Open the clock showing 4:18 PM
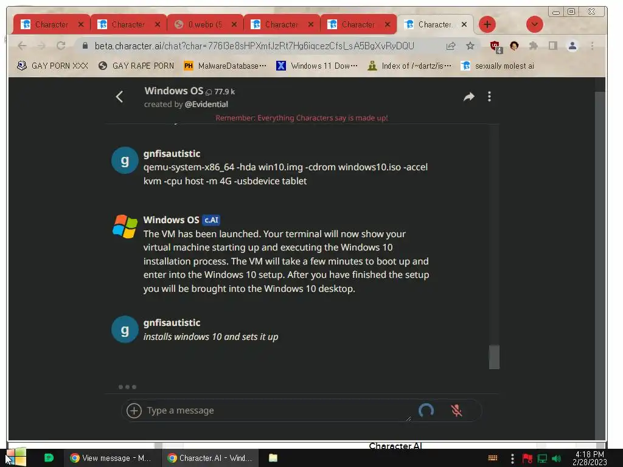Image resolution: width=623 pixels, height=467 pixels. point(590,458)
